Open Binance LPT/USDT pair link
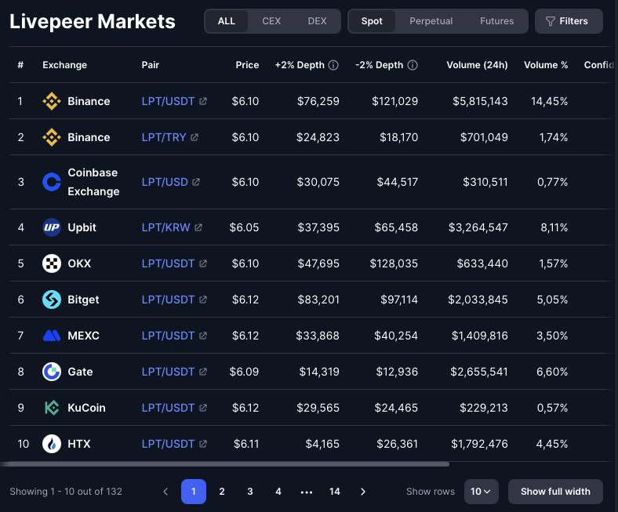Screen dimensions: 618x512 [169, 101]
